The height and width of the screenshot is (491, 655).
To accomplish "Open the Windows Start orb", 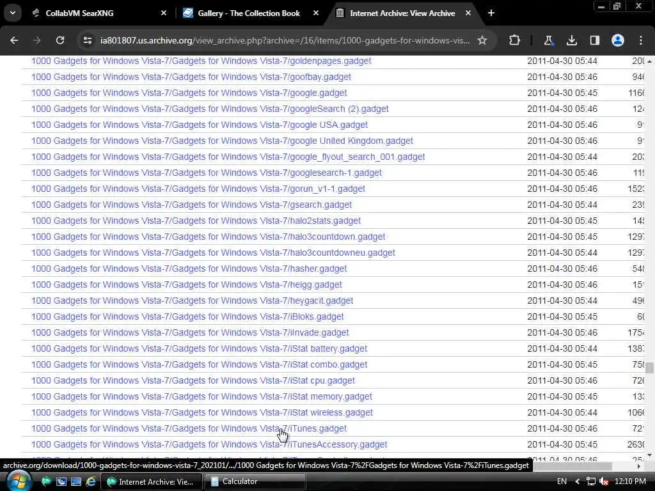I will click(x=18, y=481).
